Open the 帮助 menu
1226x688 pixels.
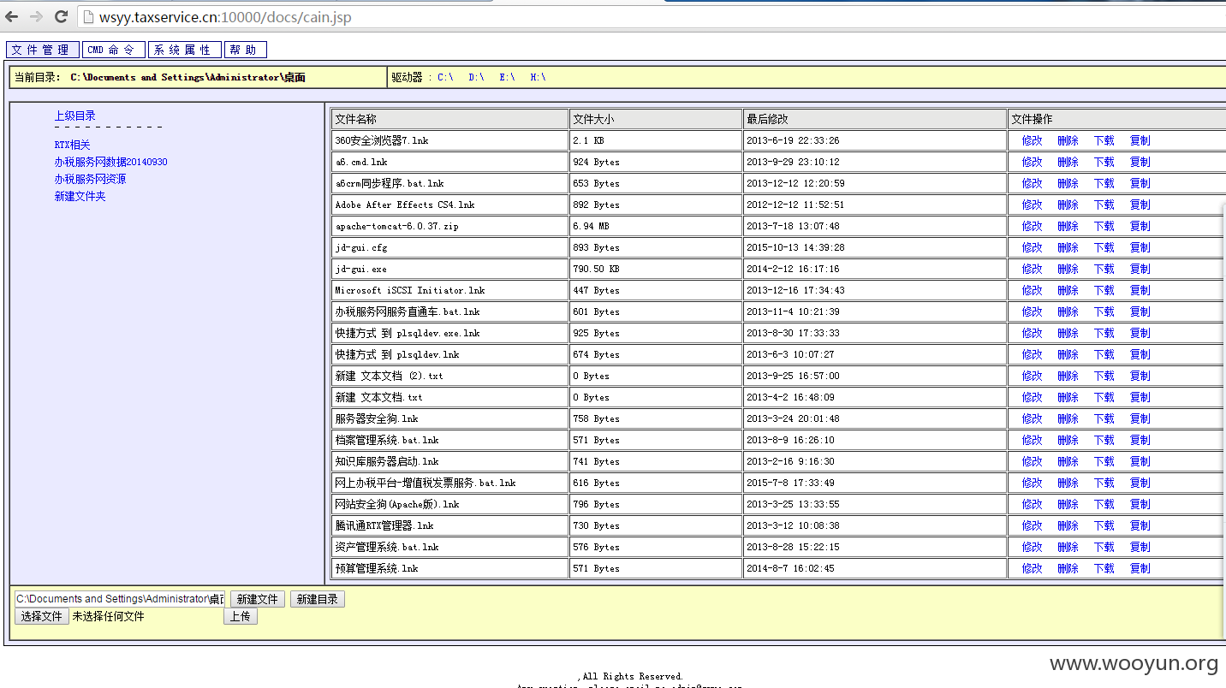click(246, 50)
